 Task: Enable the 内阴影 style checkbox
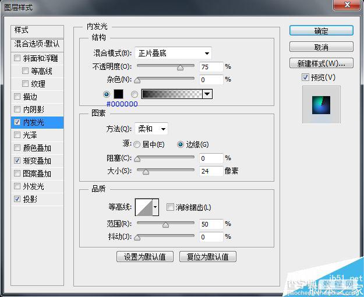(x=17, y=109)
